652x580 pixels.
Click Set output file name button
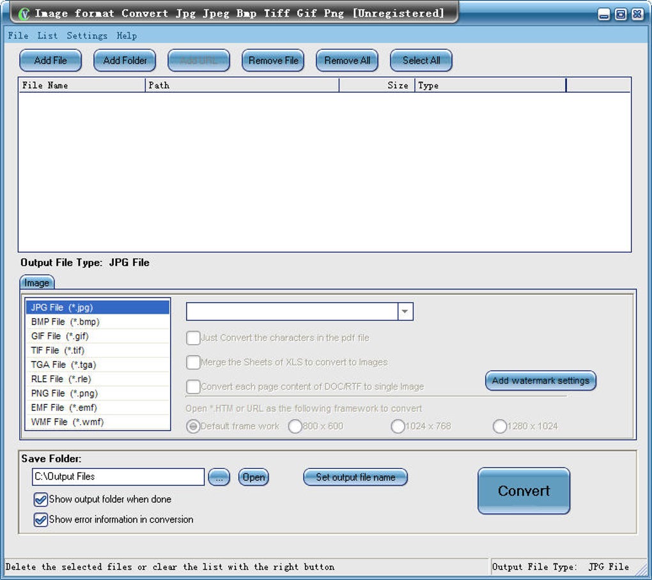355,477
